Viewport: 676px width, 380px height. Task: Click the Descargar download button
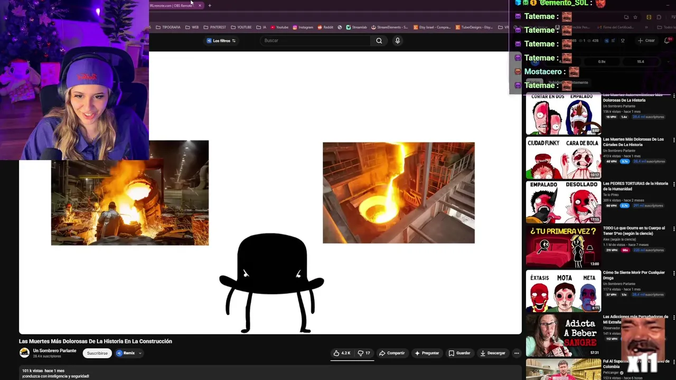(493, 353)
